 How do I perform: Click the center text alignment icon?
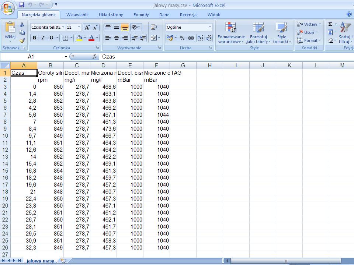[x=117, y=38]
